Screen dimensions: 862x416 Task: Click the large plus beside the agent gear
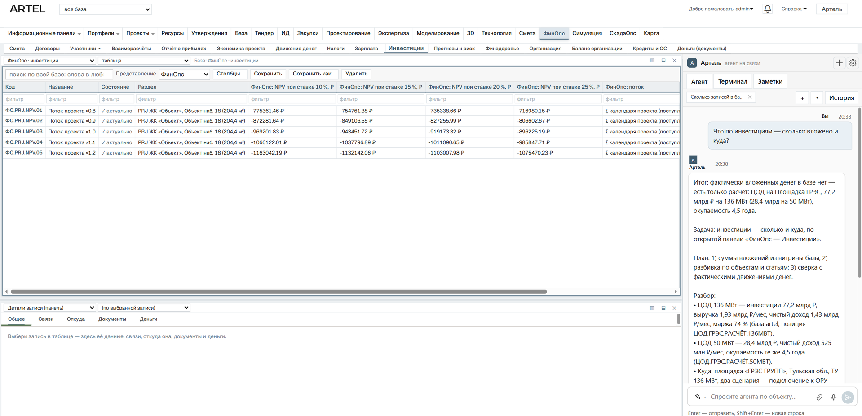point(839,63)
